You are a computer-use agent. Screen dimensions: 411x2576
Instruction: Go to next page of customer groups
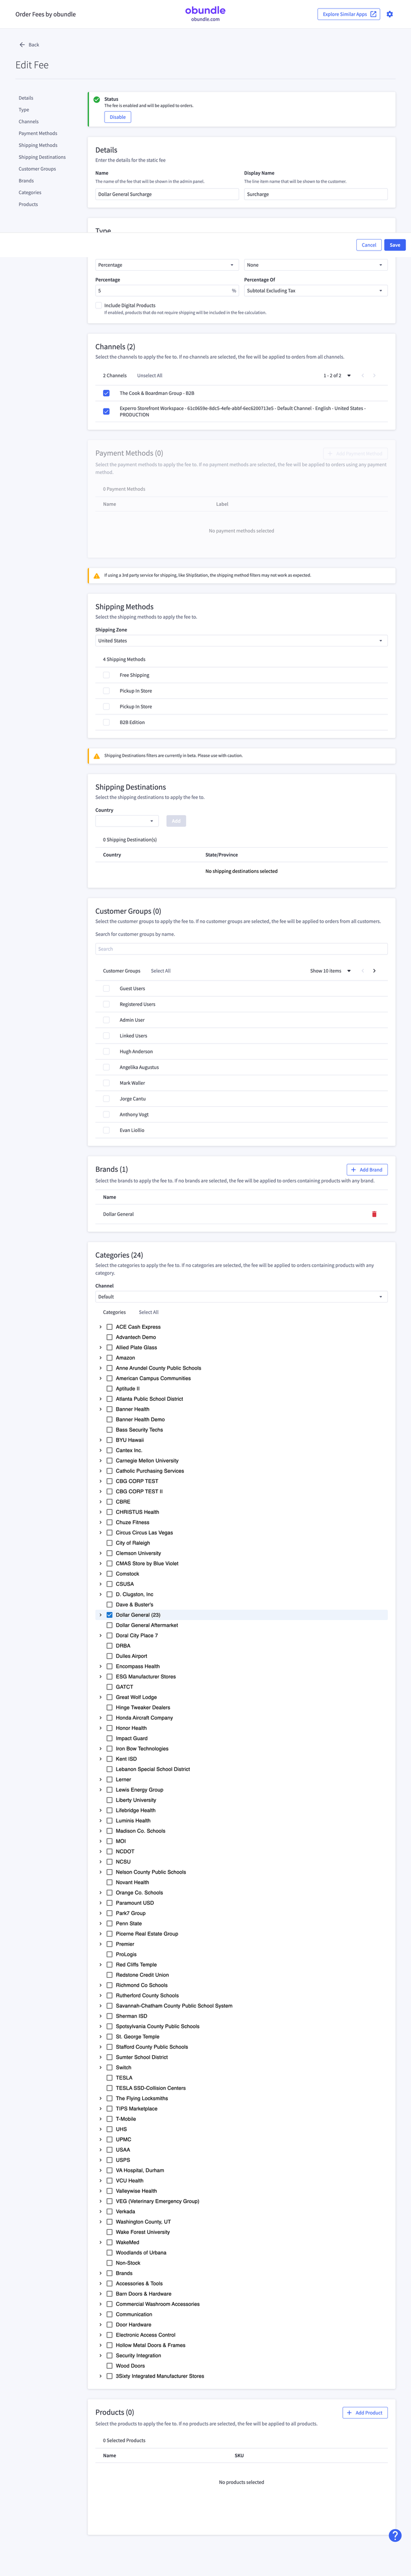point(374,971)
